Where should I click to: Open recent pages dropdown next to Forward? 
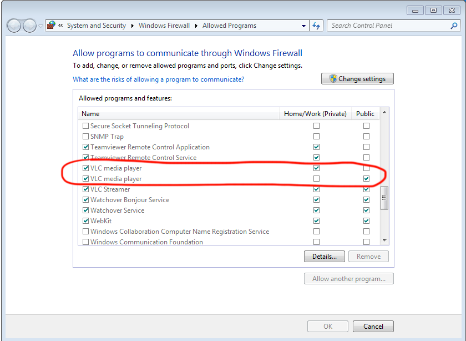[x=40, y=26]
